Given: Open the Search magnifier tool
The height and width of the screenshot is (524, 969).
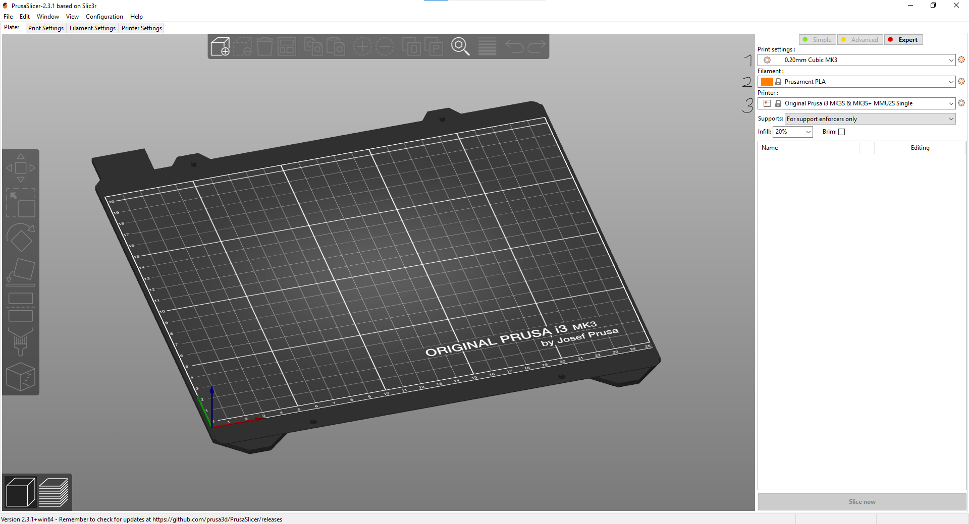Looking at the screenshot, I should [x=460, y=46].
